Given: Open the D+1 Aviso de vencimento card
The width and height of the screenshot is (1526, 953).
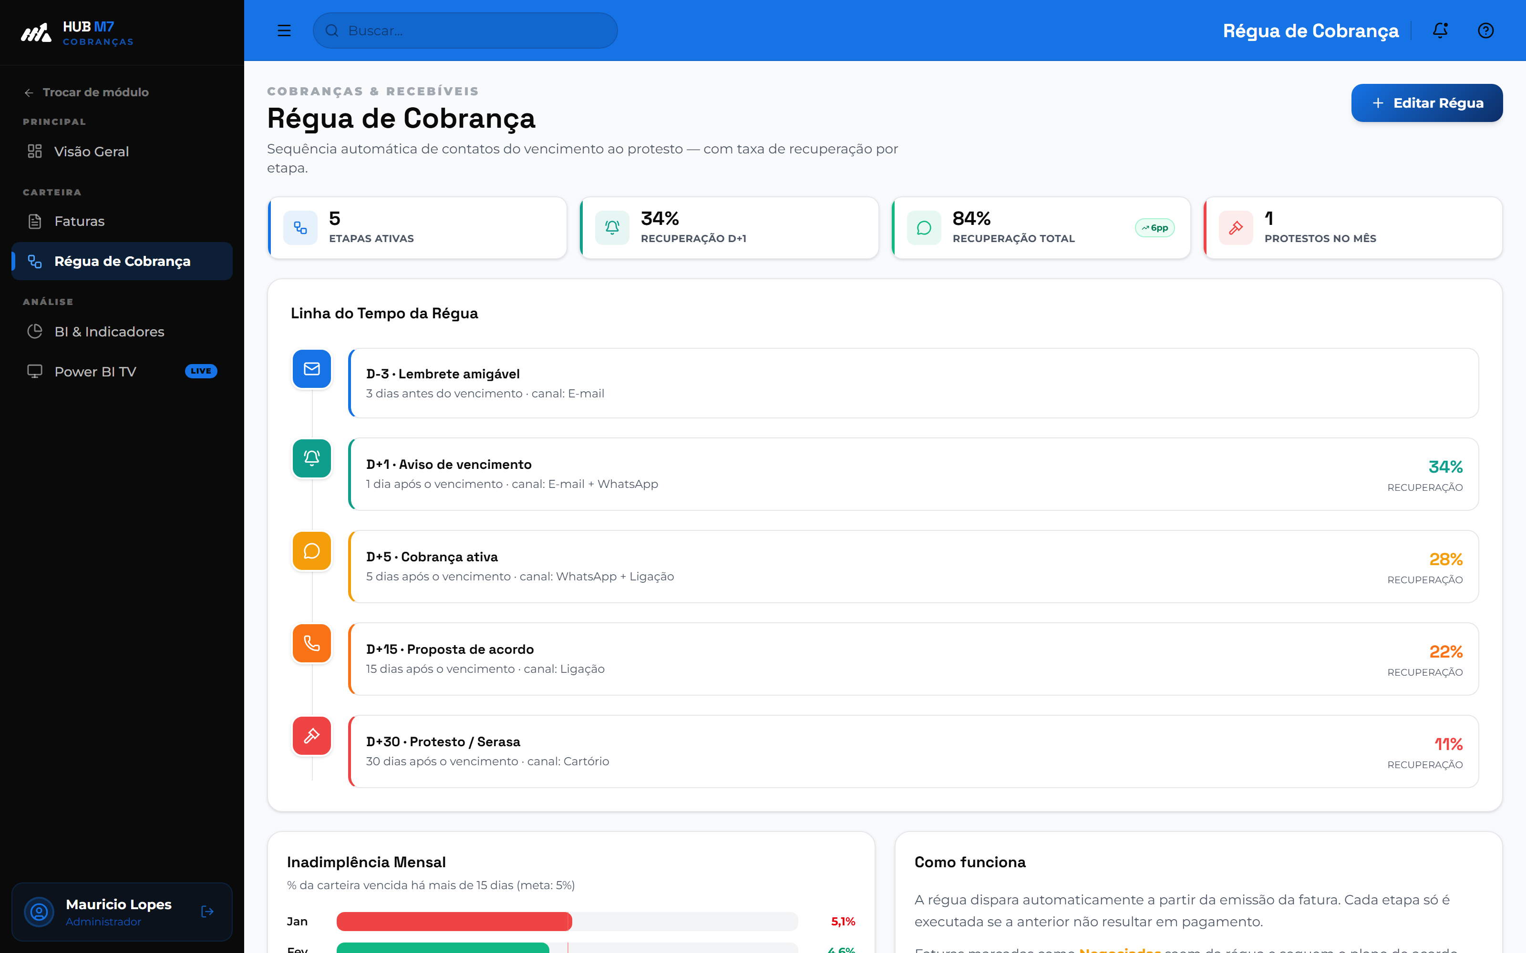Looking at the screenshot, I should click(913, 474).
